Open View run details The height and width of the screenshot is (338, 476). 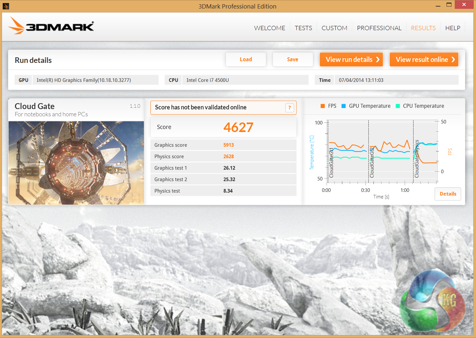pyautogui.click(x=351, y=59)
